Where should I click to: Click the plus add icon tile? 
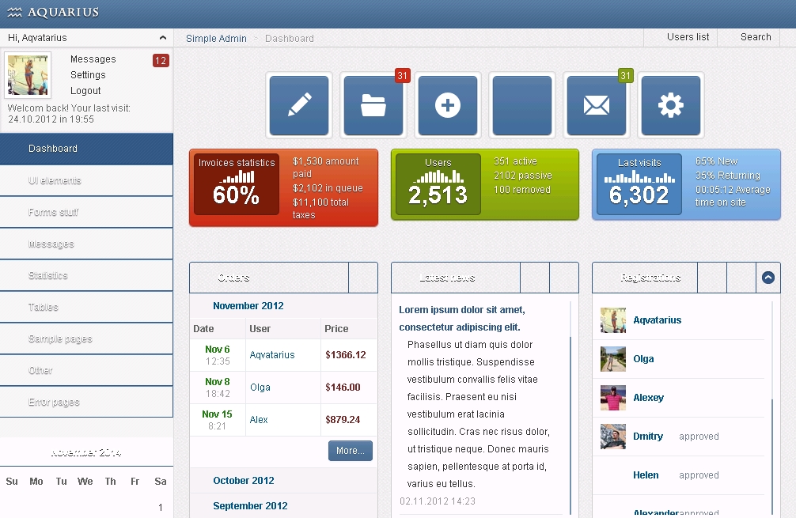point(447,105)
